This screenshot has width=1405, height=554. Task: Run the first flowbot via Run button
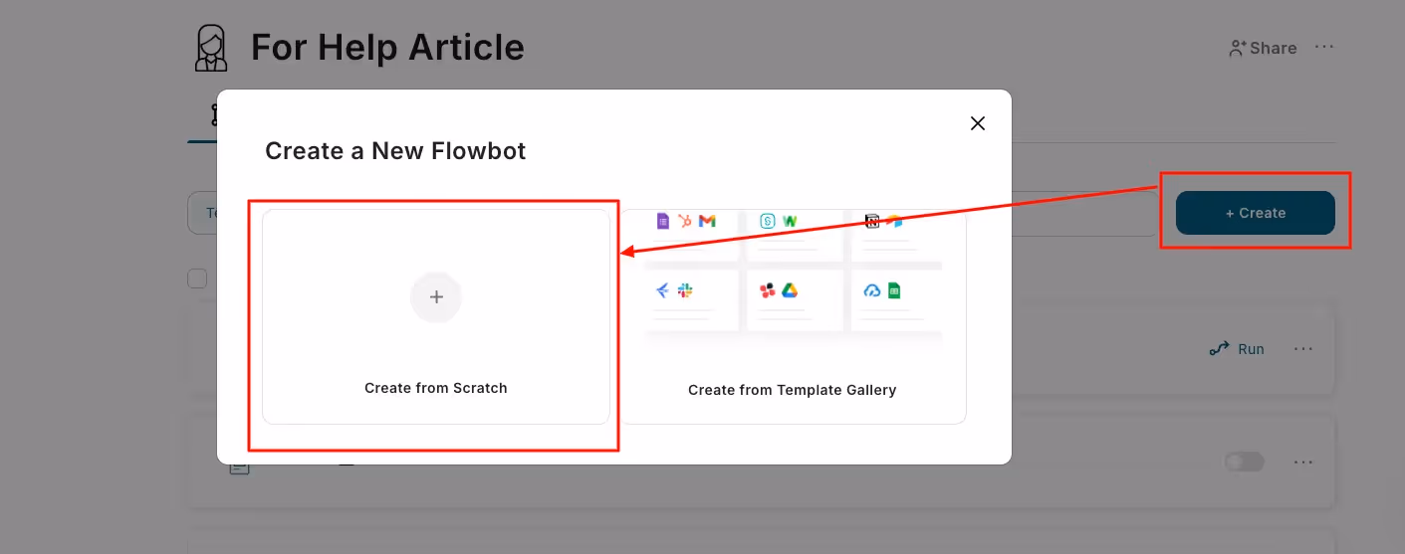click(x=1237, y=349)
